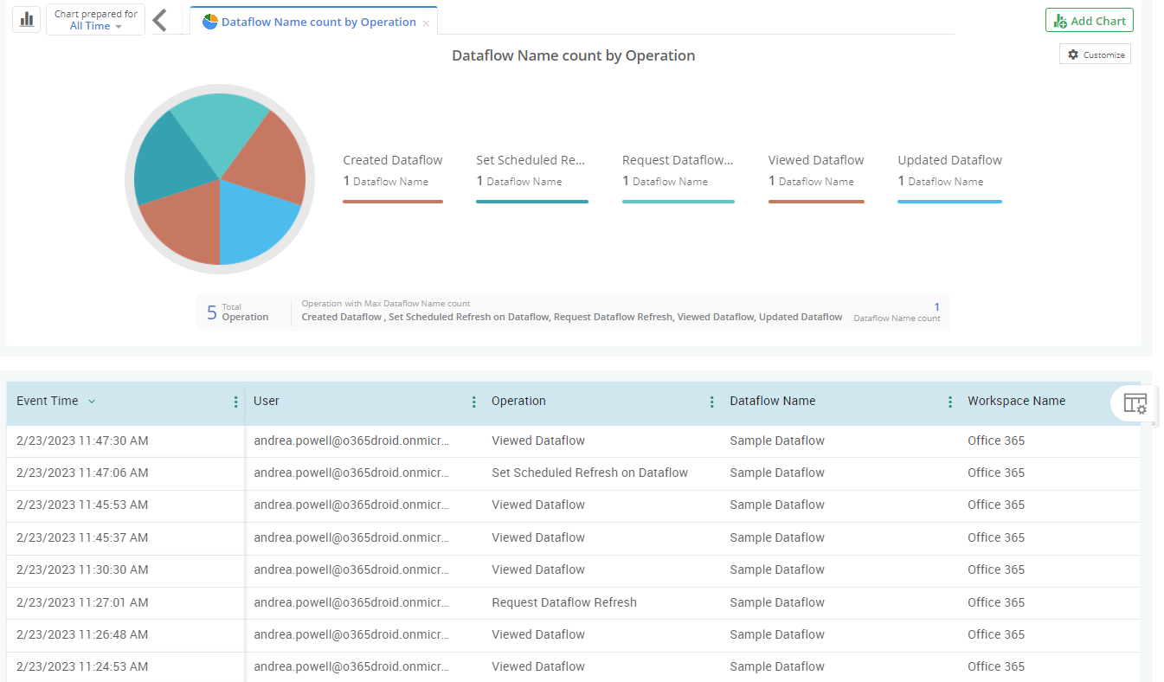Open the Dataflow Name column three-dot menu
This screenshot has width=1164, height=682.
pos(950,402)
